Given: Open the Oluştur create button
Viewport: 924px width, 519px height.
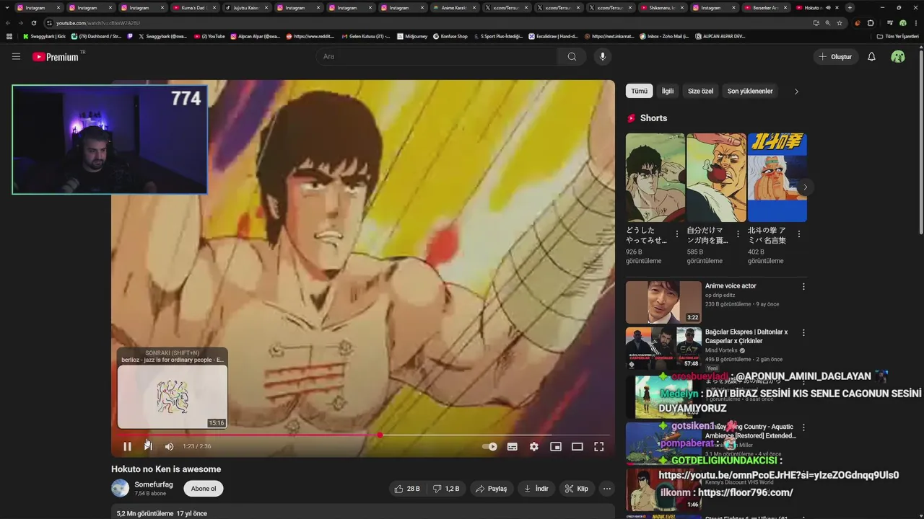Looking at the screenshot, I should pyautogui.click(x=836, y=56).
